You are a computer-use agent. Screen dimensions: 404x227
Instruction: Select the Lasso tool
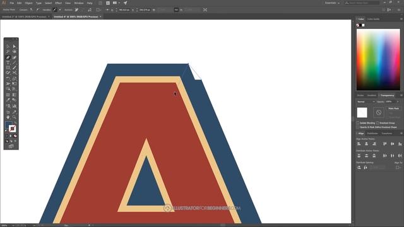click(x=15, y=52)
